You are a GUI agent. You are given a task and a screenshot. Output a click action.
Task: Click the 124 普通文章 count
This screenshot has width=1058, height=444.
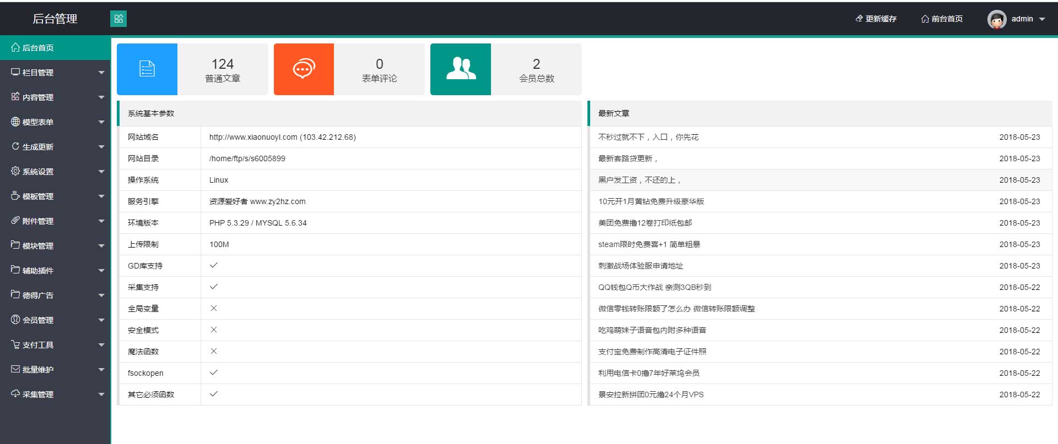(223, 64)
